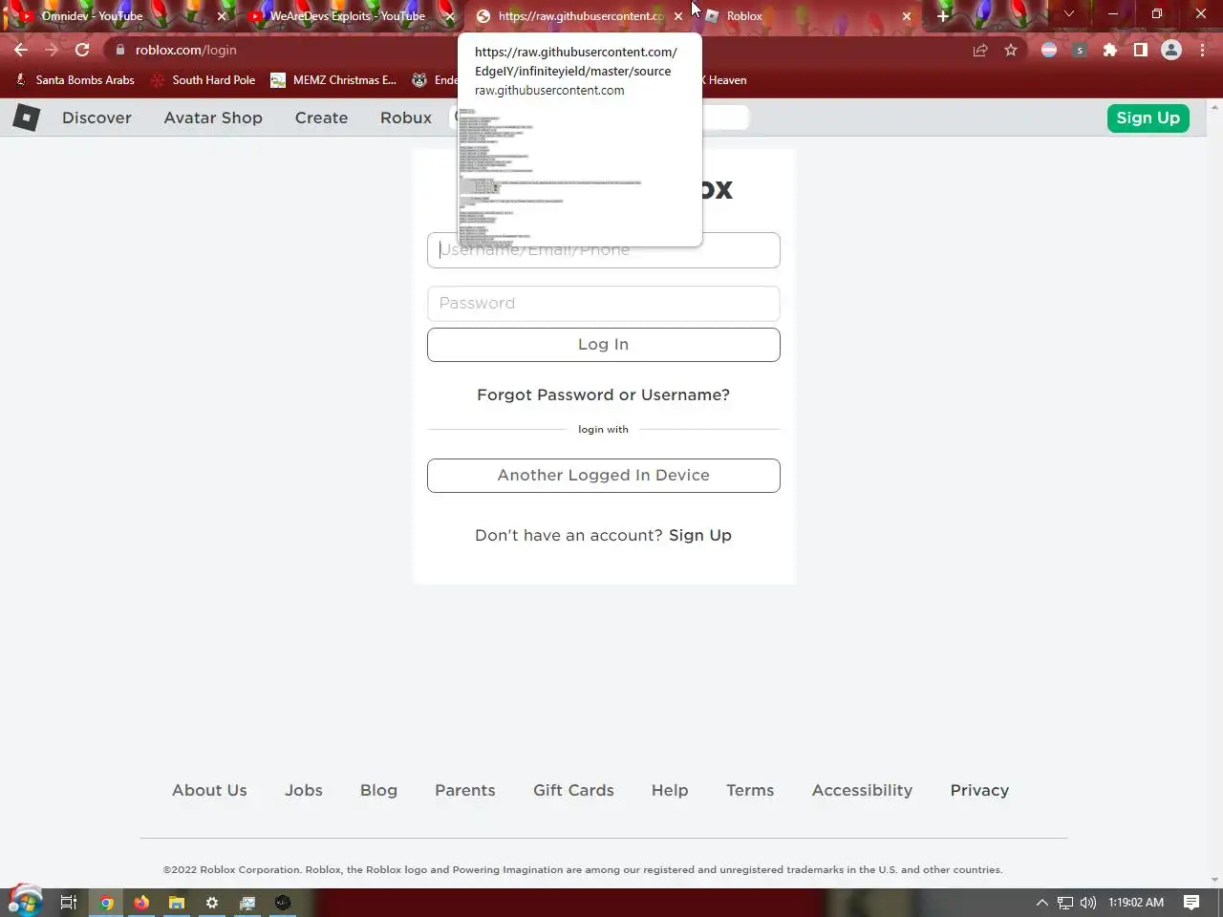Open the Create navbar item
1223x917 pixels.
click(321, 117)
